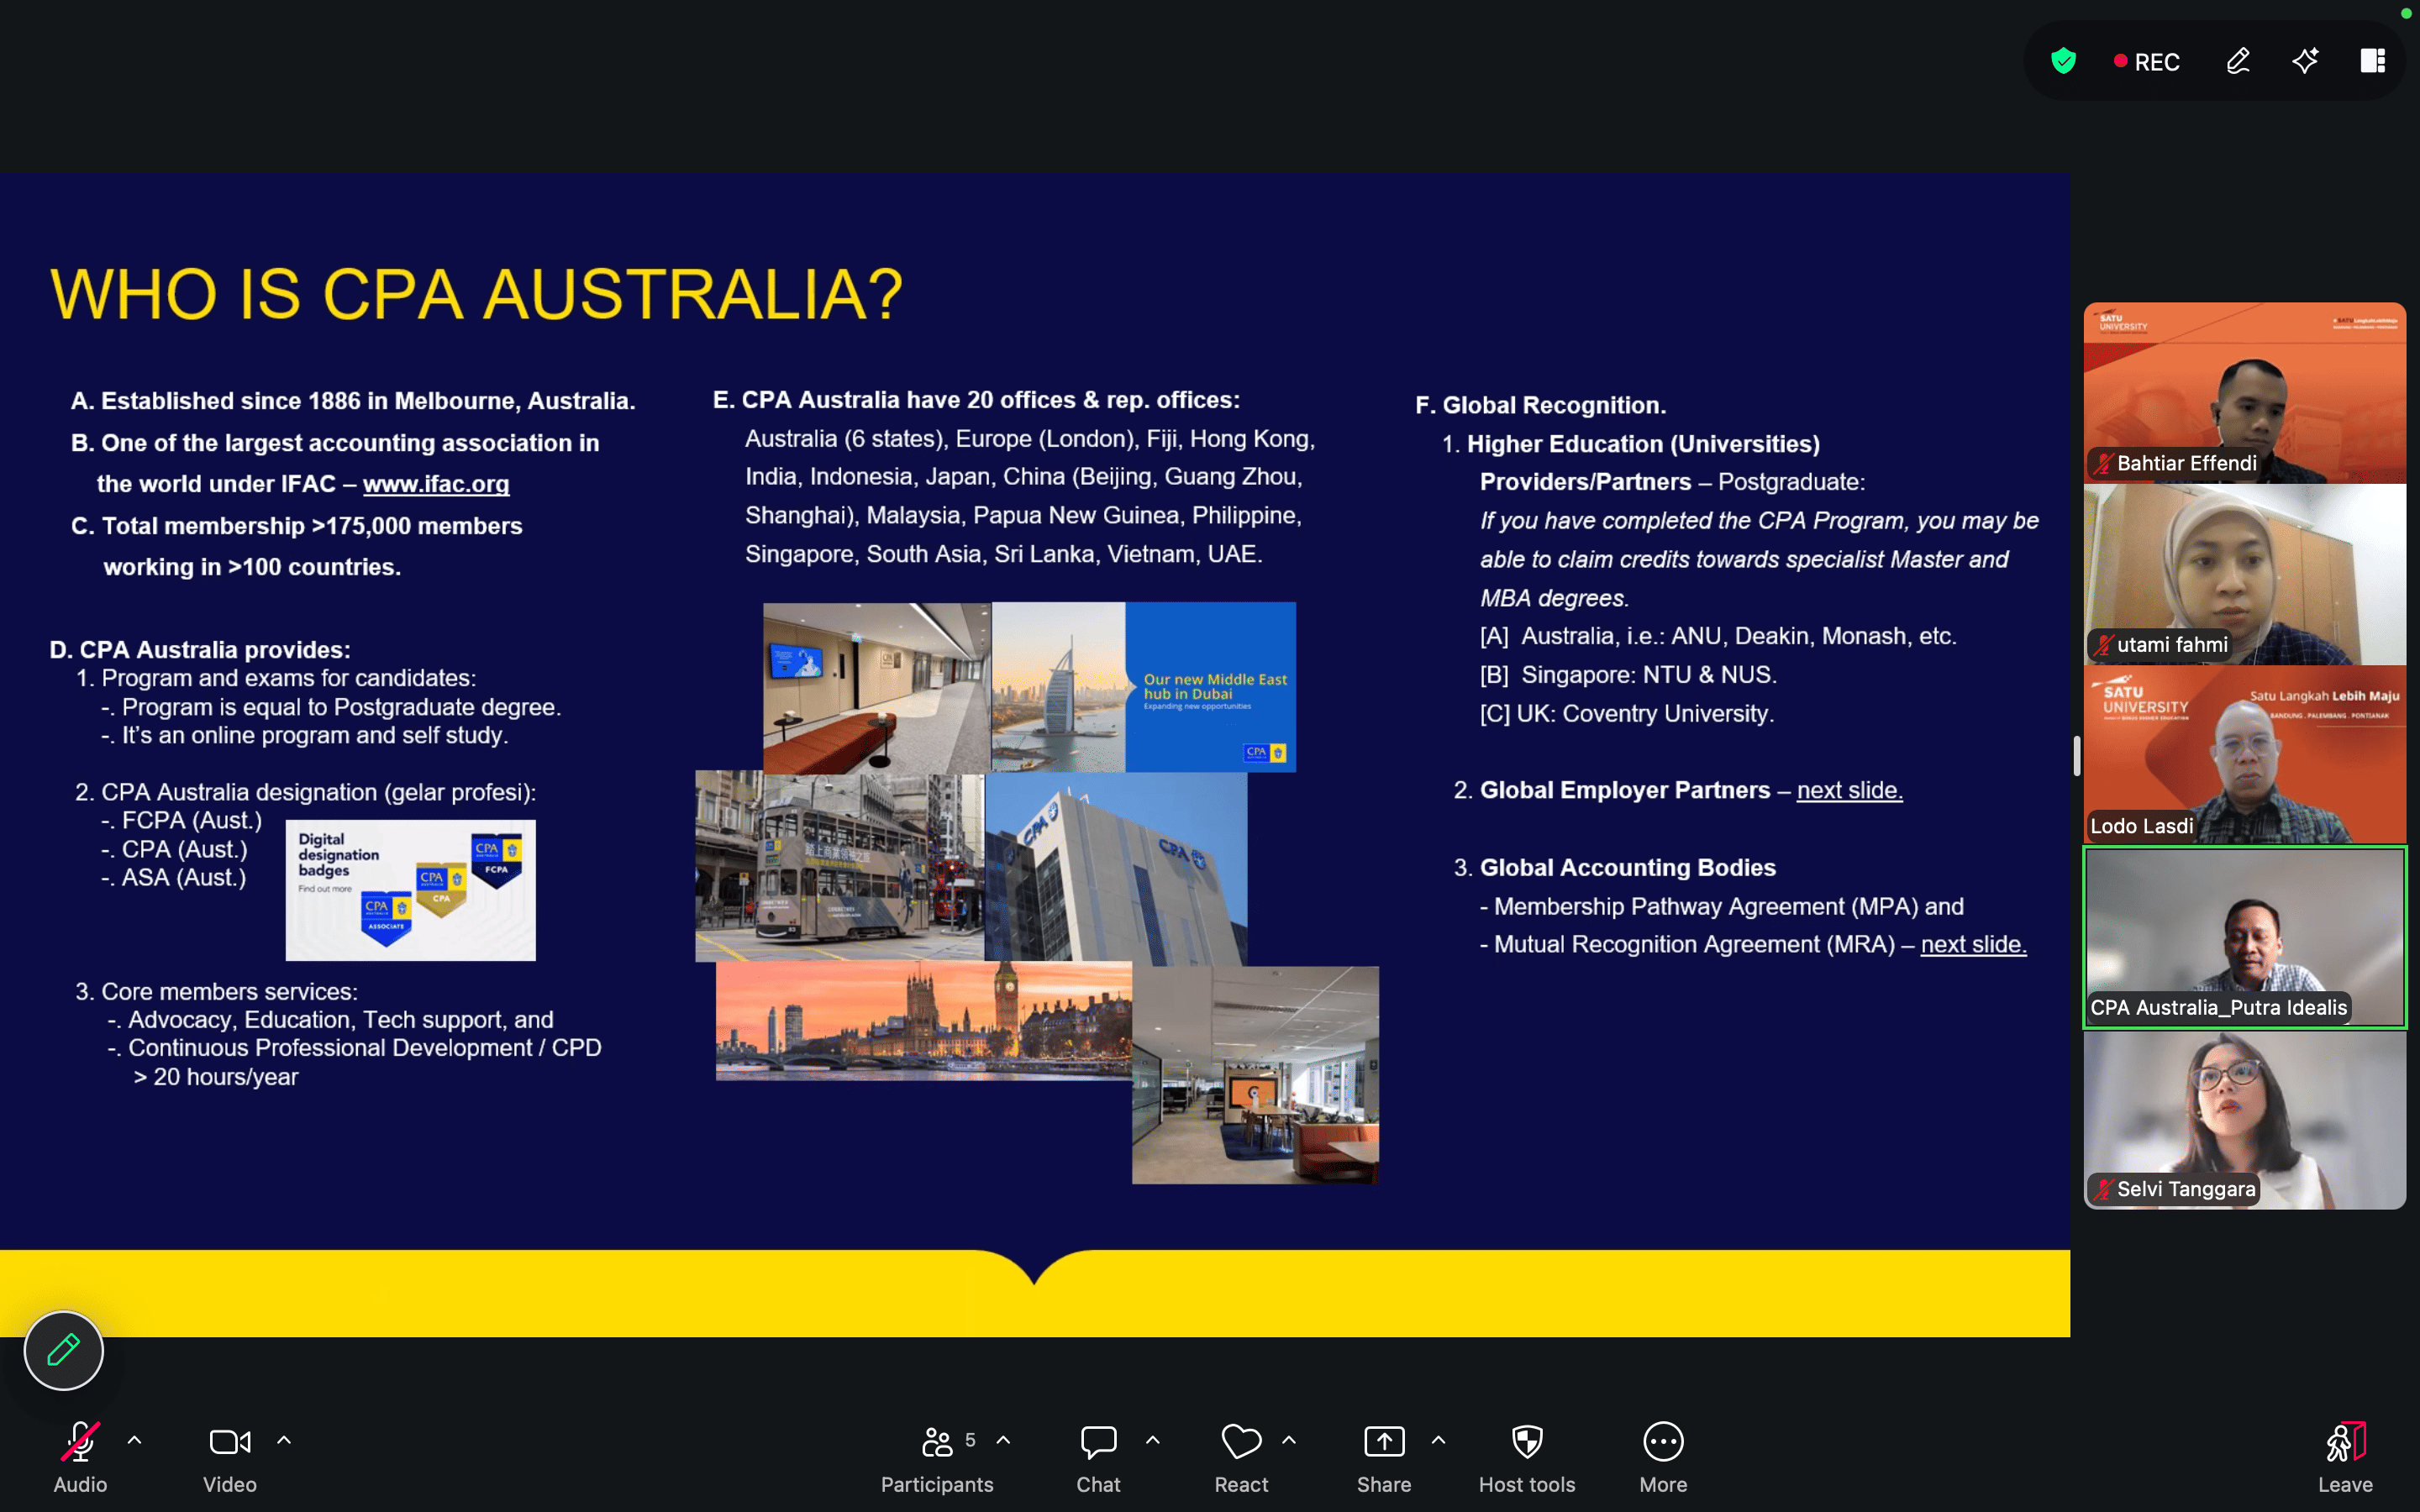Open the annotation pen icon at top
The width and height of the screenshot is (2420, 1512).
click(x=2238, y=61)
